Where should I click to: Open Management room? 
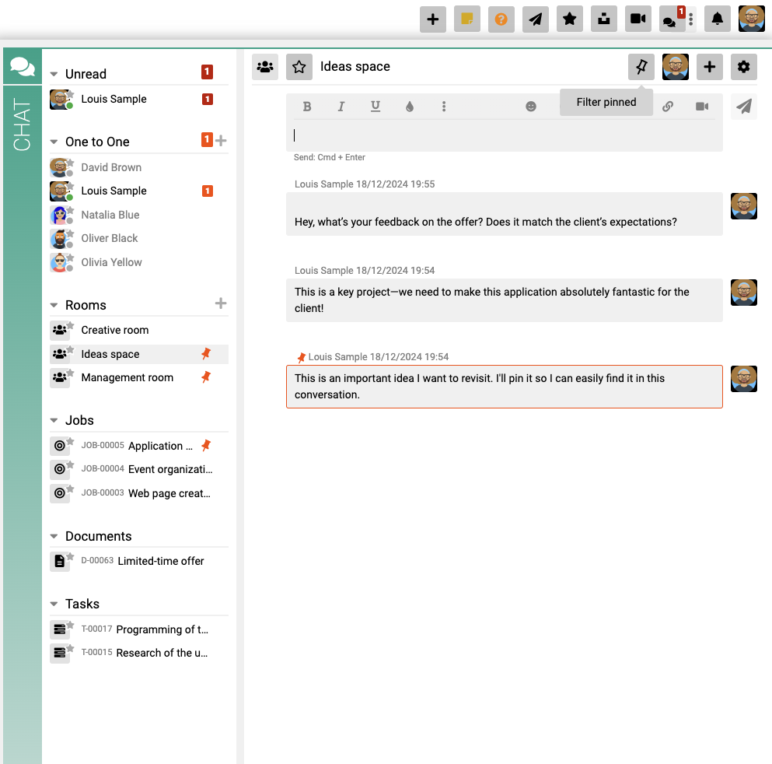tap(139, 378)
